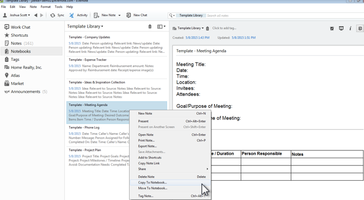Click the Updated date link

click(243, 37)
